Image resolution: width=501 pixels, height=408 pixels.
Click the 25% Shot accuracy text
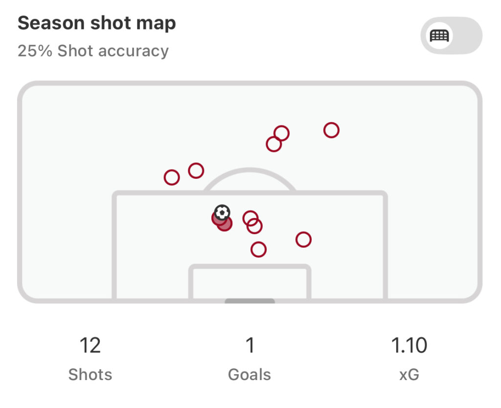(93, 51)
